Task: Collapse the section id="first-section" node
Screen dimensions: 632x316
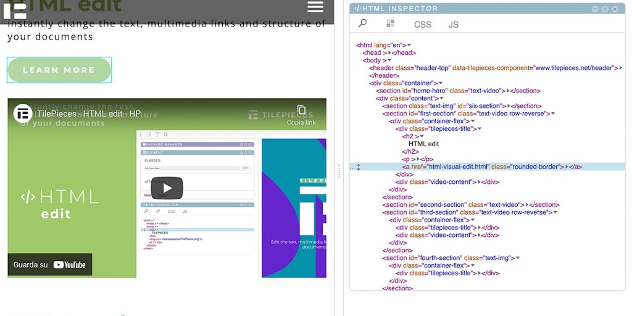Action: (x=553, y=114)
